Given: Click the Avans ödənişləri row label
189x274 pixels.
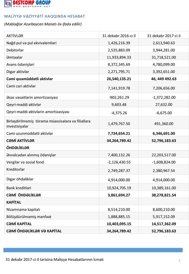Looking at the screenshot, I should point(20,64).
